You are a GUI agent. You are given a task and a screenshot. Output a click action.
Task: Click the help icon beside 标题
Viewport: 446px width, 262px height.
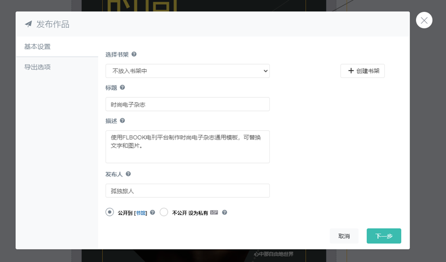click(x=122, y=87)
